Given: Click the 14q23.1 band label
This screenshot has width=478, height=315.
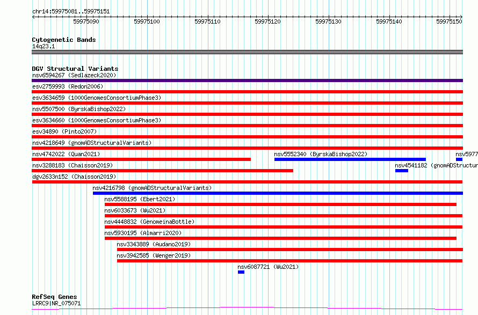Looking at the screenshot, I should (x=44, y=46).
